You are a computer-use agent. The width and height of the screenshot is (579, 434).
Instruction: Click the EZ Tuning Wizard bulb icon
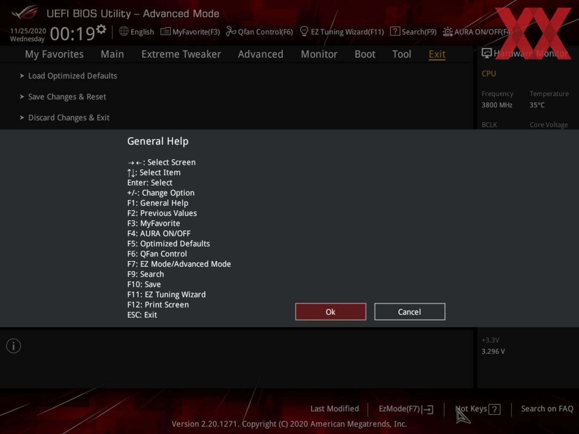tap(304, 31)
